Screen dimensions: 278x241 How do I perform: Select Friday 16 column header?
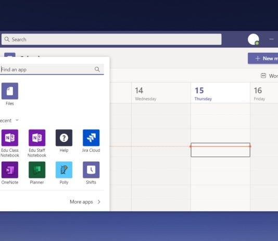264,93
